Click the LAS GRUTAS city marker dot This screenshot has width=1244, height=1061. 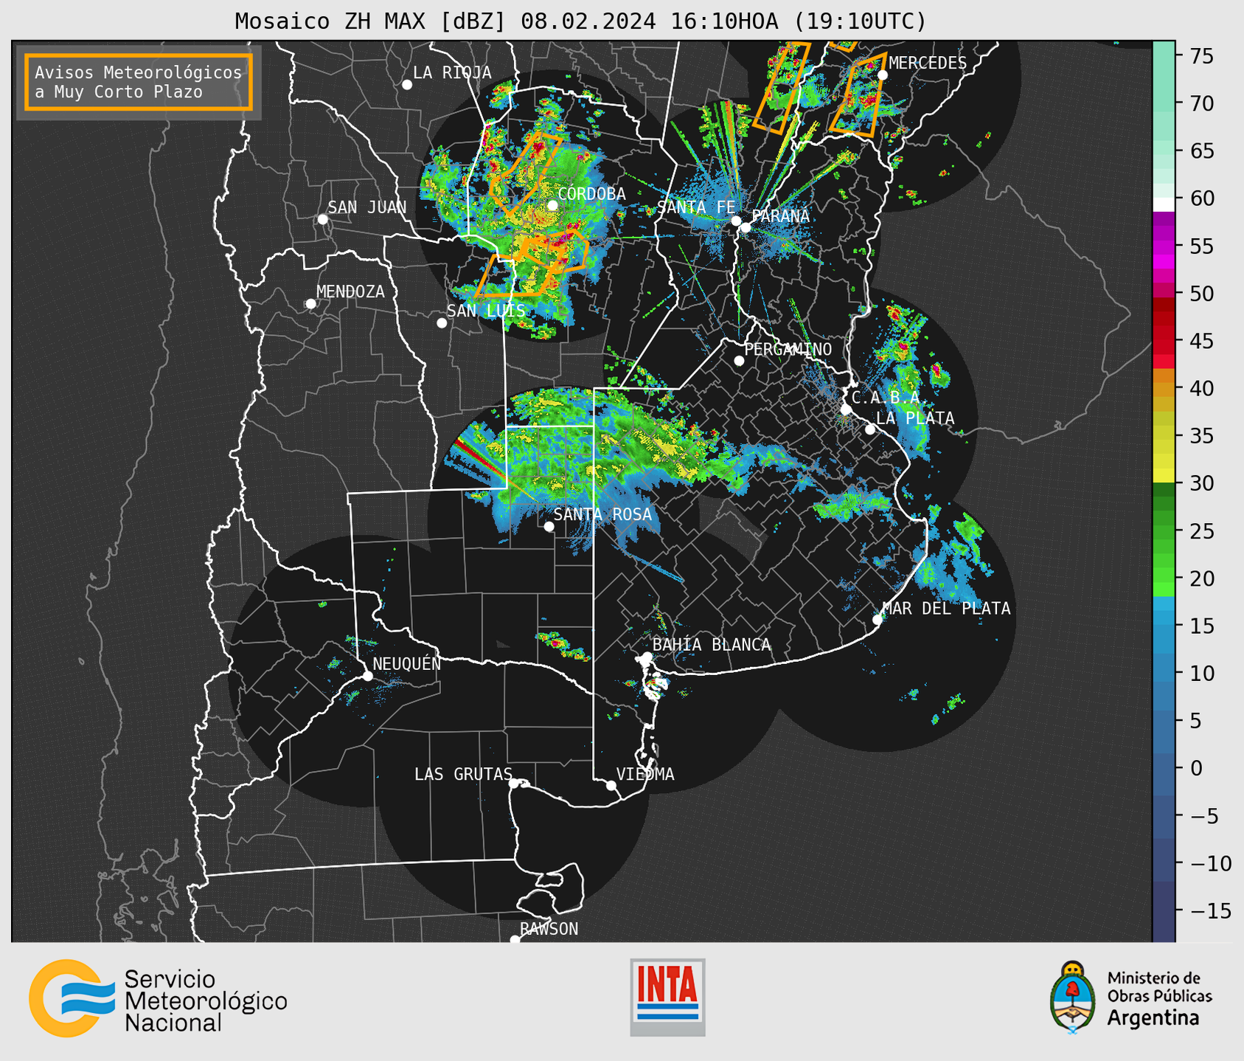coord(514,784)
